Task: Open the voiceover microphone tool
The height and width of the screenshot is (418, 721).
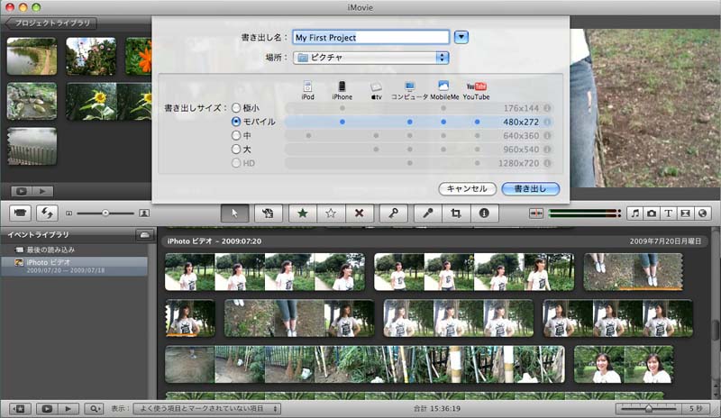Action: click(428, 214)
